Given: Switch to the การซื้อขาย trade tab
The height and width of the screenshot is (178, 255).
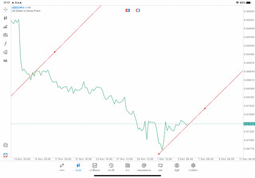Looking at the screenshot, I should pos(94,167).
